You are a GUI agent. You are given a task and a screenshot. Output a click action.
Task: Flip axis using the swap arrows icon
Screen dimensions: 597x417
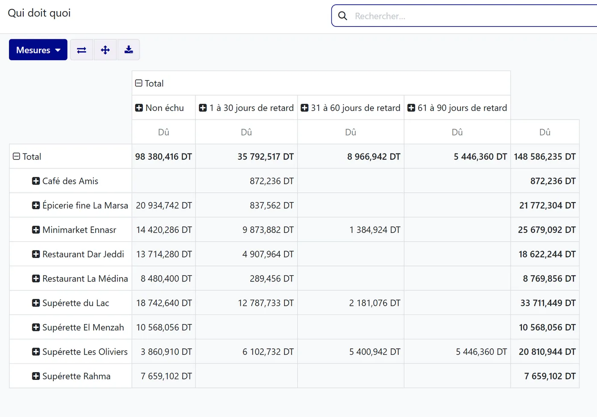pyautogui.click(x=81, y=50)
